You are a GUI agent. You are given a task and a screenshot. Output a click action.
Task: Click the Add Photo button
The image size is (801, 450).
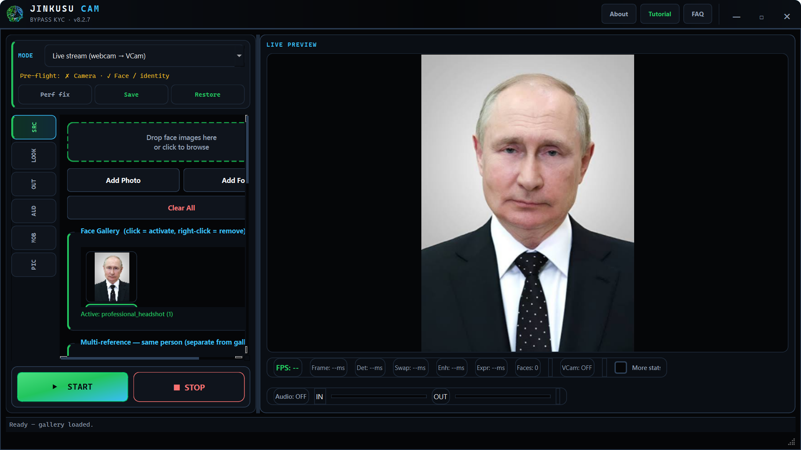(123, 180)
